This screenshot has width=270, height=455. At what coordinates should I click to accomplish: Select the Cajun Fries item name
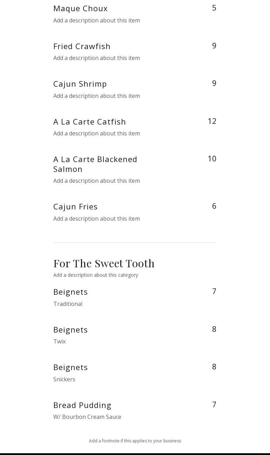pos(75,207)
